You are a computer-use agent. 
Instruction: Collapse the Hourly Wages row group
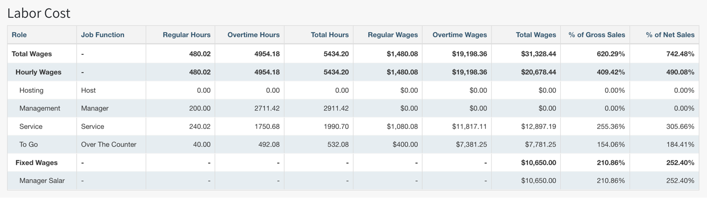[x=39, y=72]
